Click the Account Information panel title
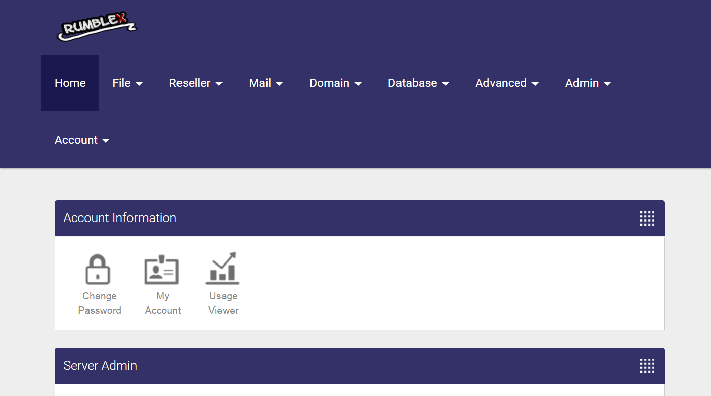711x396 pixels. (x=120, y=218)
